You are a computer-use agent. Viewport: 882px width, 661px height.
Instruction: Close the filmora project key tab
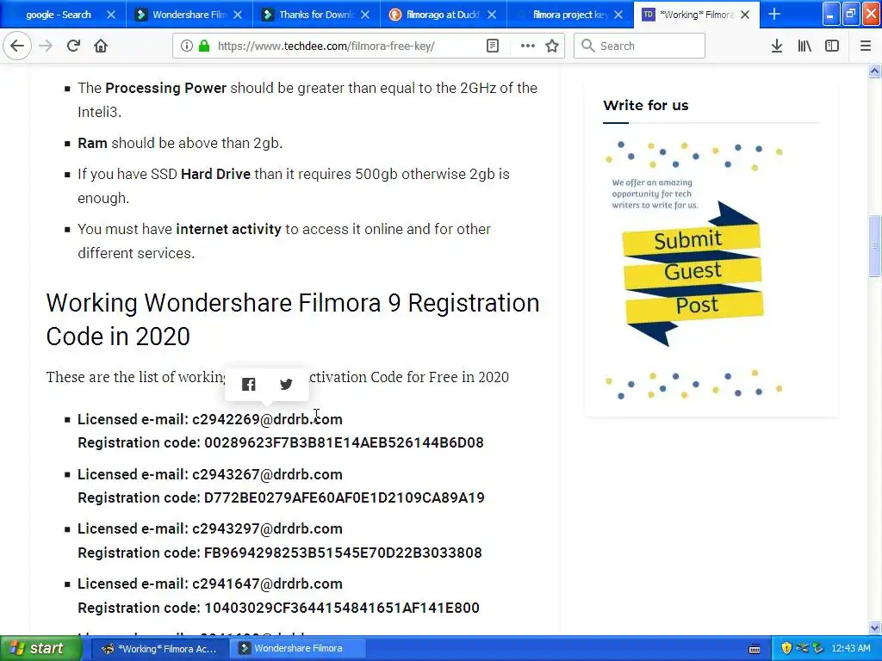(x=618, y=15)
